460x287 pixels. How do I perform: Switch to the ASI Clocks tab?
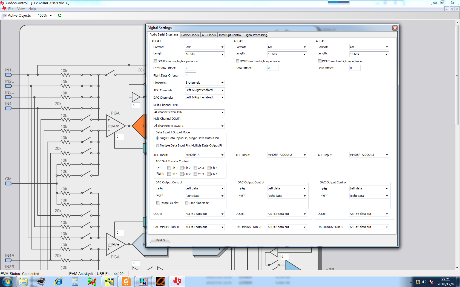click(209, 35)
